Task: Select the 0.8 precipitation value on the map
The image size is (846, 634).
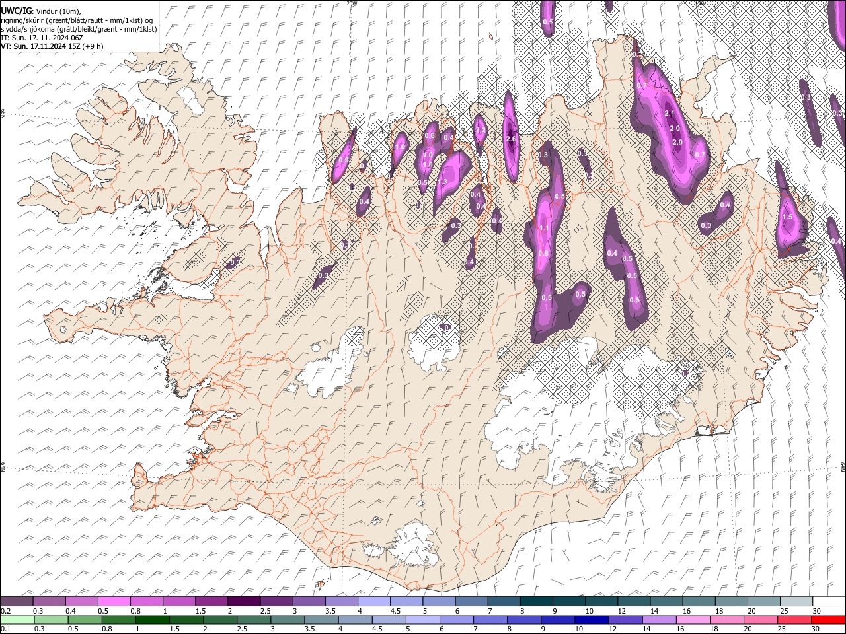Action: pyautogui.click(x=543, y=253)
